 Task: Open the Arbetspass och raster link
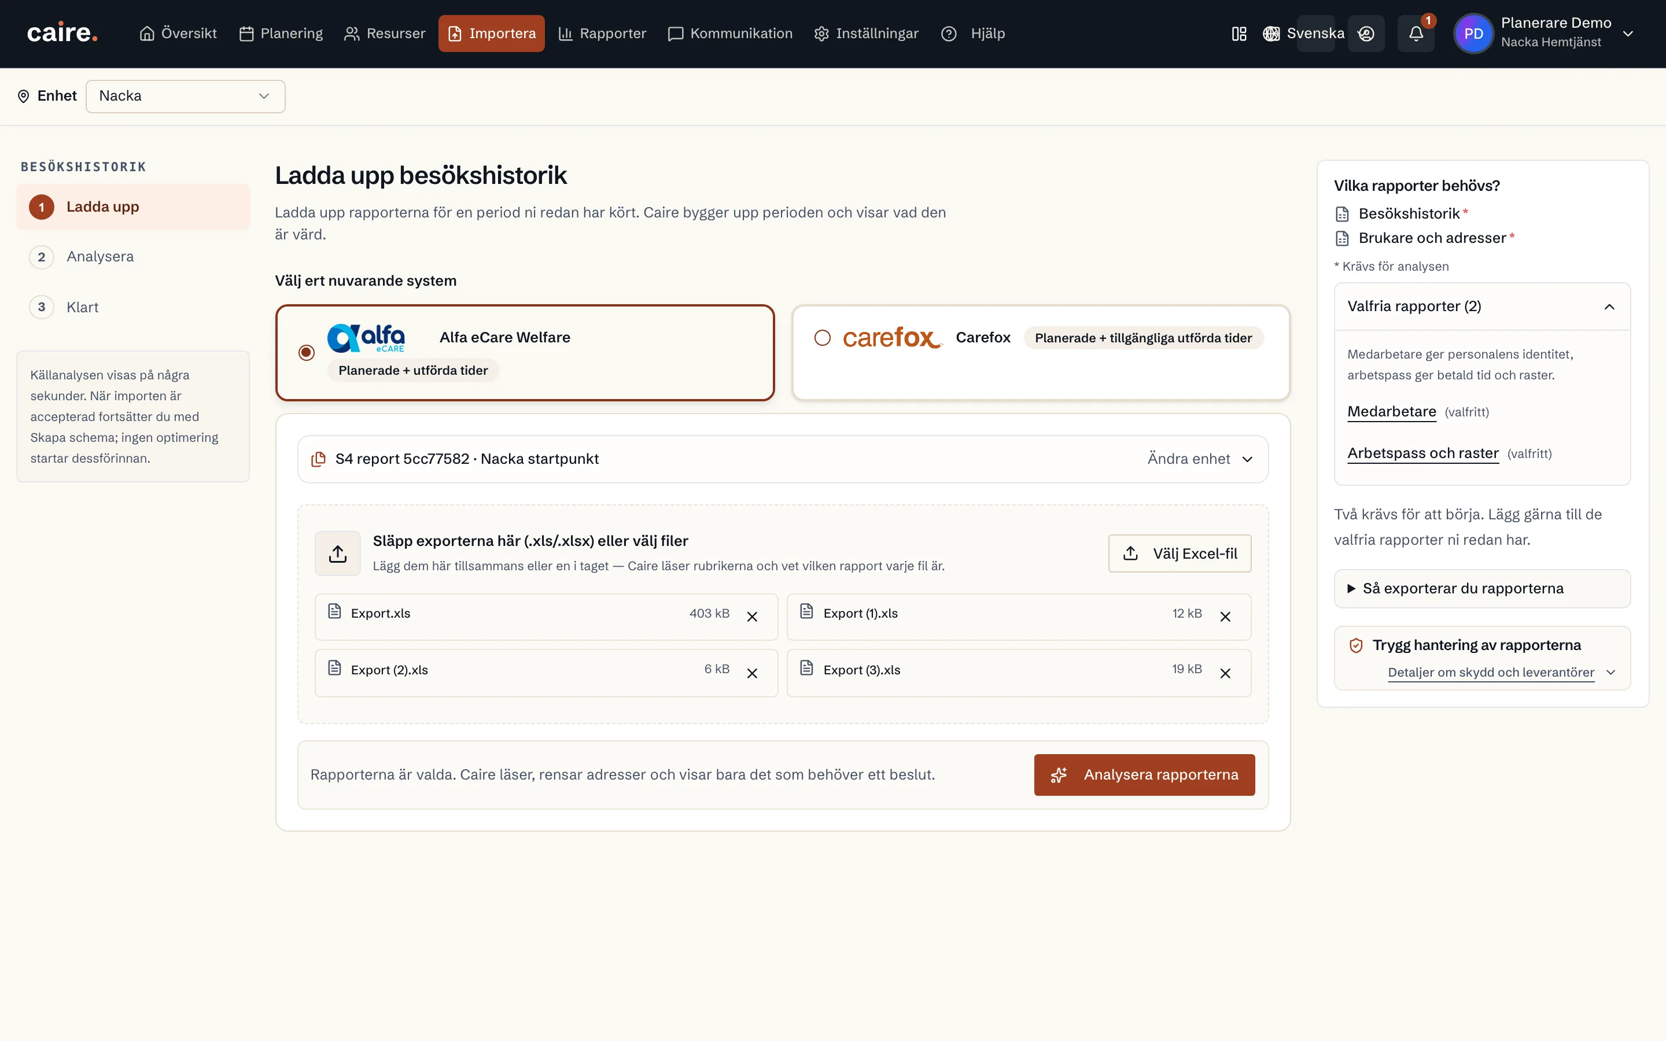tap(1422, 454)
